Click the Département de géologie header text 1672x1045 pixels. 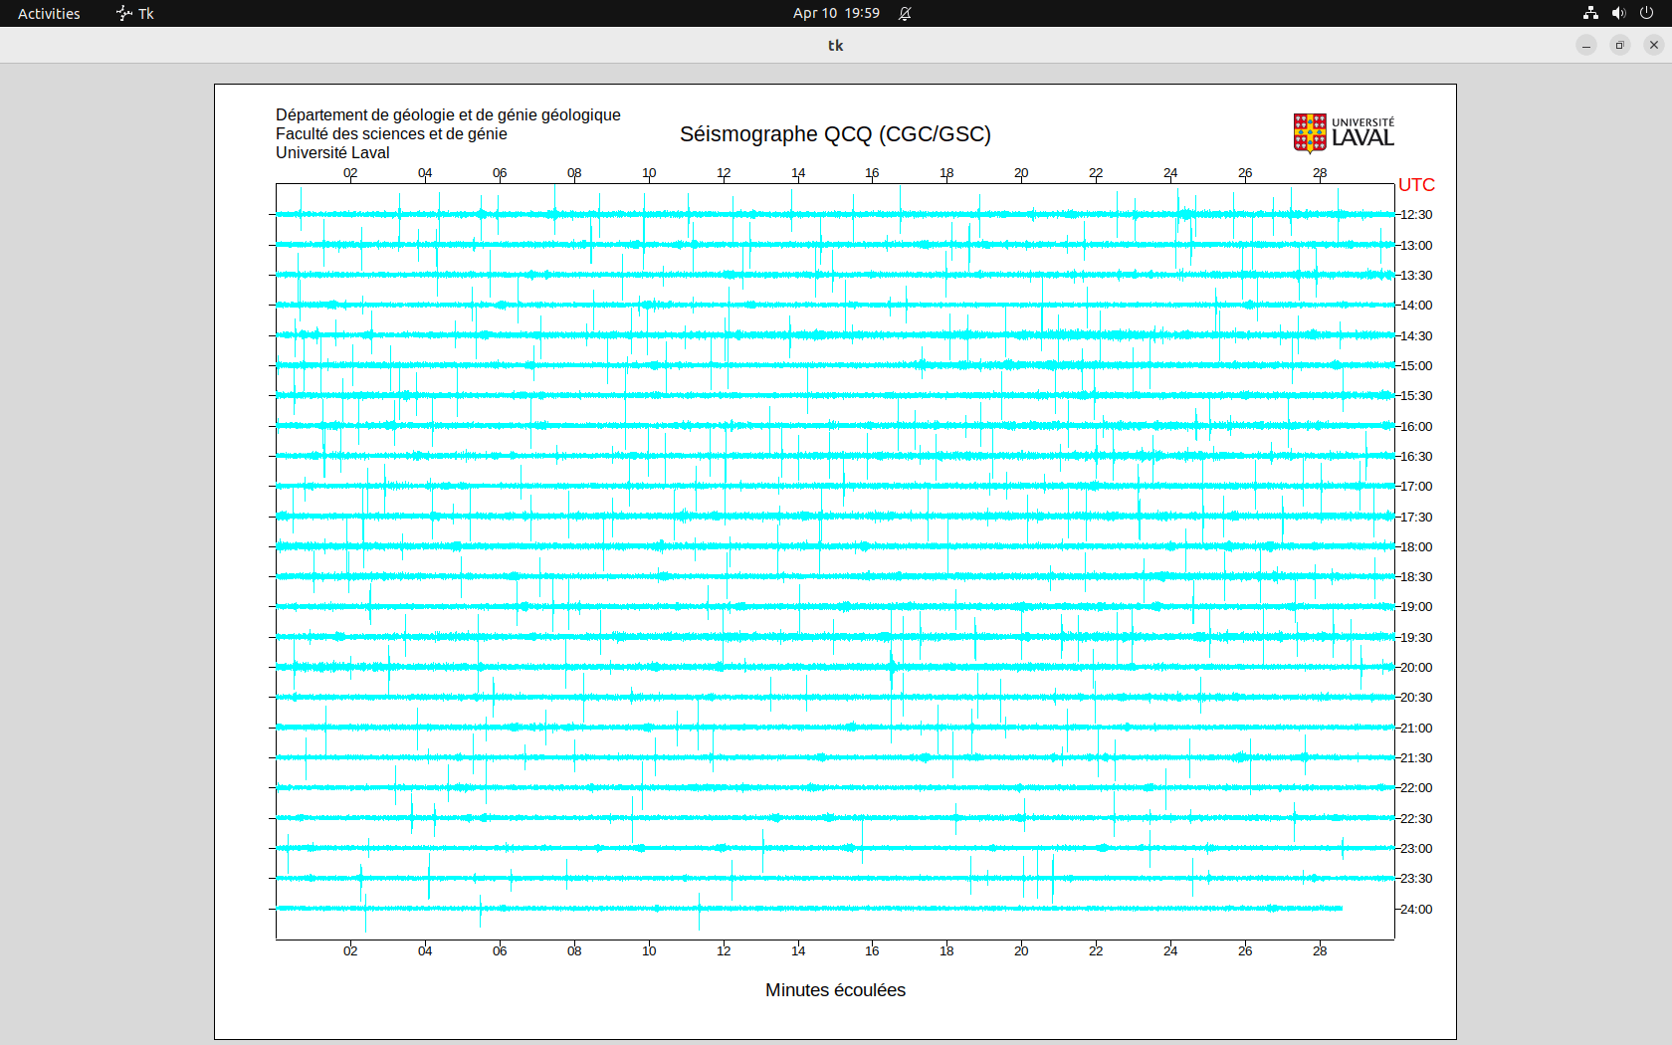click(448, 115)
